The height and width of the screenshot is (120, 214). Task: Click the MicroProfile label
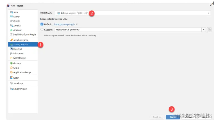click(x=19, y=58)
